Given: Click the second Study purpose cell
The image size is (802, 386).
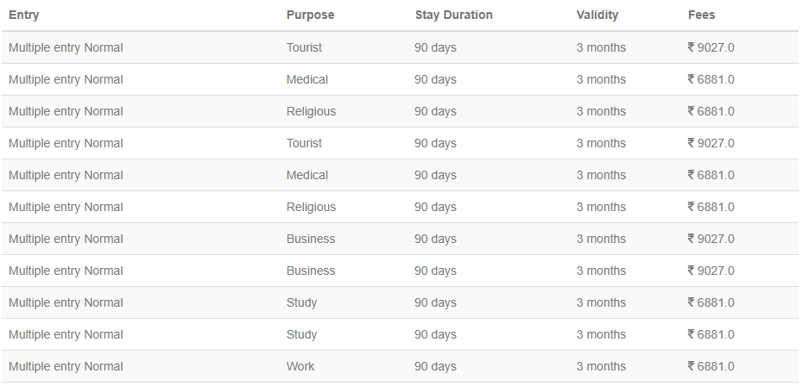Looking at the screenshot, I should [x=302, y=334].
